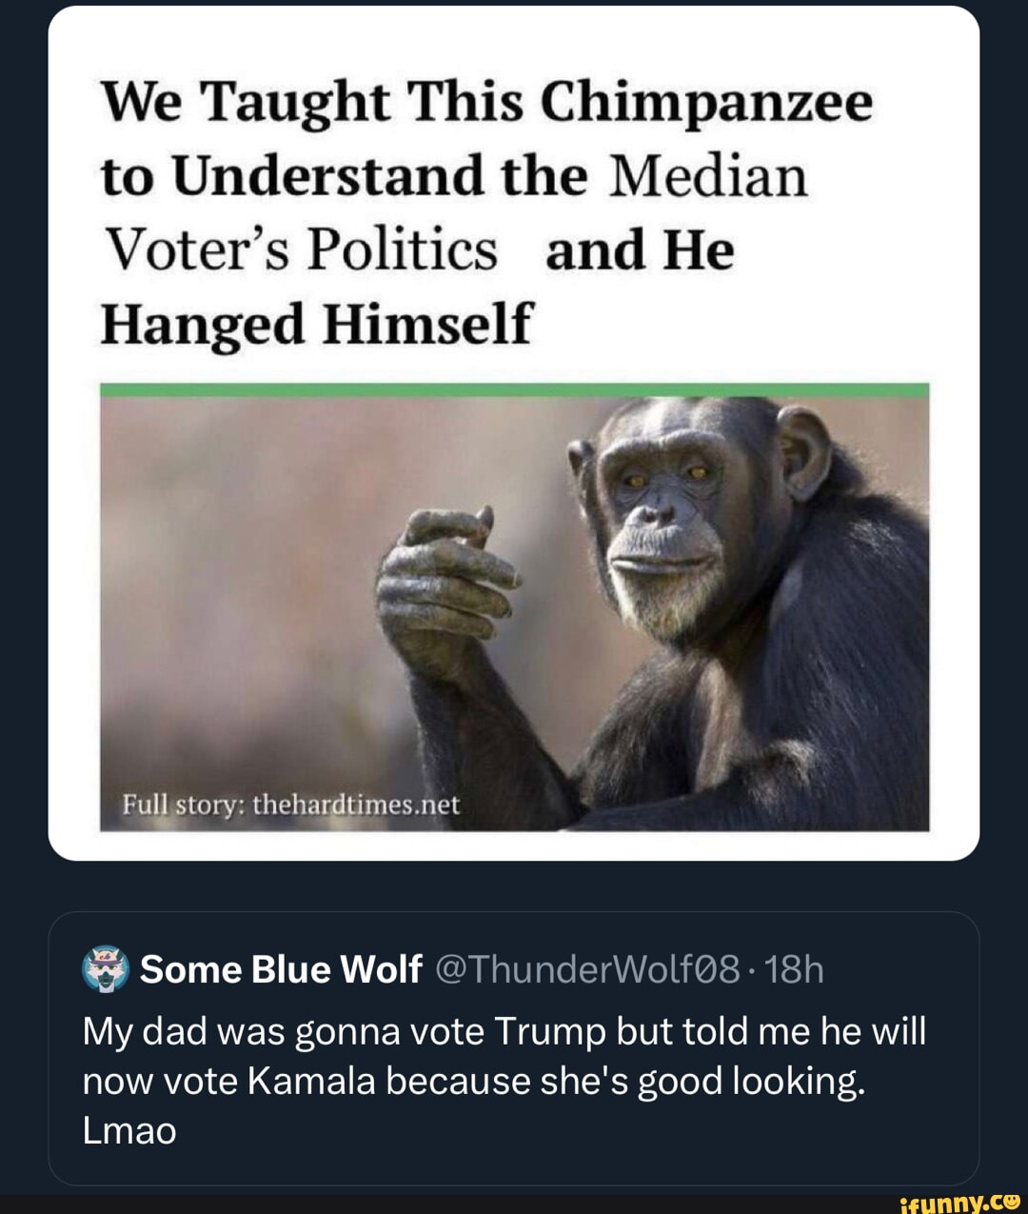Click the Hanged Himself headline line

(x=316, y=324)
